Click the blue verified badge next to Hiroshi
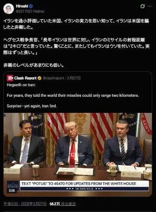Screen dimensions: 156x212 pos(31,6)
